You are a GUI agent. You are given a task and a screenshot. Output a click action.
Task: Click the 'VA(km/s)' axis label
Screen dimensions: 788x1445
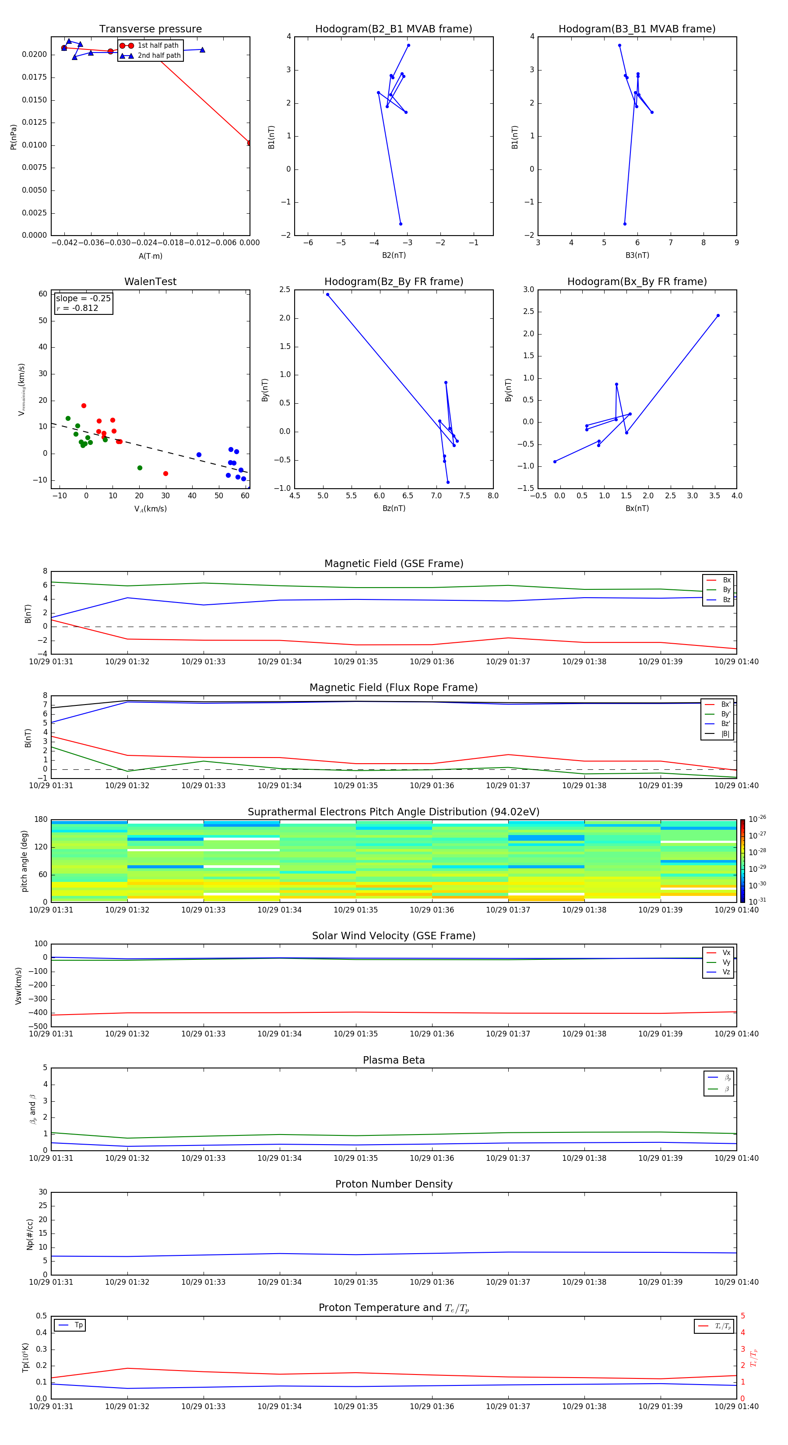coord(150,509)
